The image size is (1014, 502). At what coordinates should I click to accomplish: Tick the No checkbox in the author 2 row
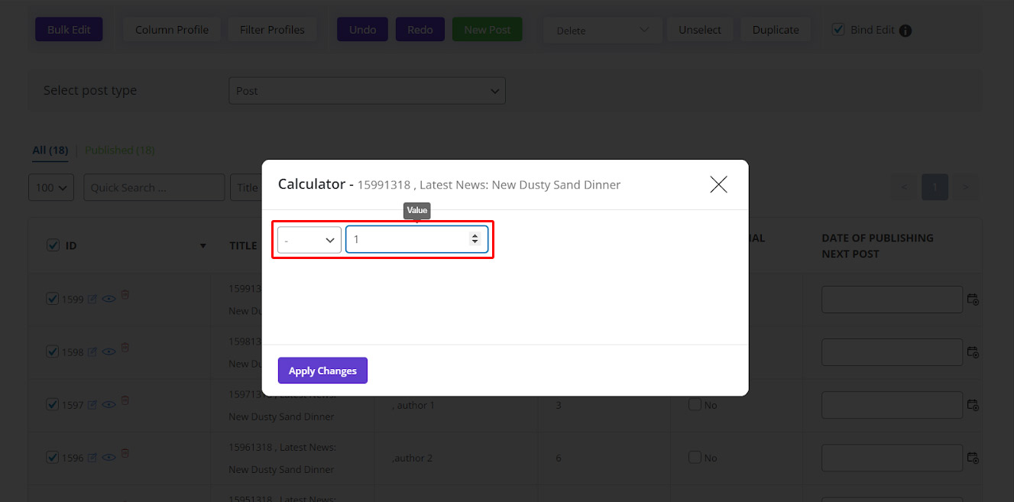(695, 457)
